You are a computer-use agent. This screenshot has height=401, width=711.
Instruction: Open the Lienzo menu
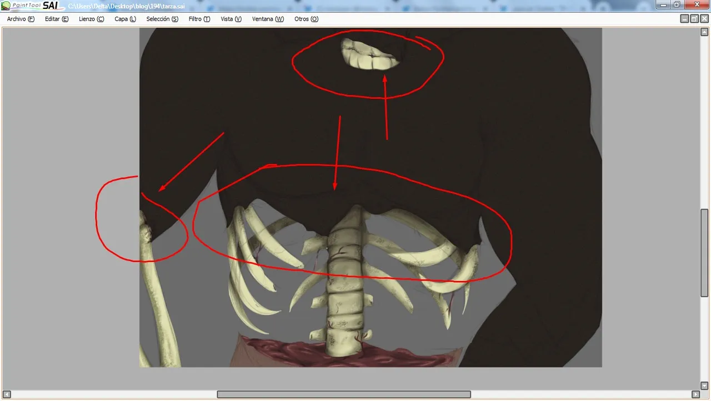click(91, 19)
